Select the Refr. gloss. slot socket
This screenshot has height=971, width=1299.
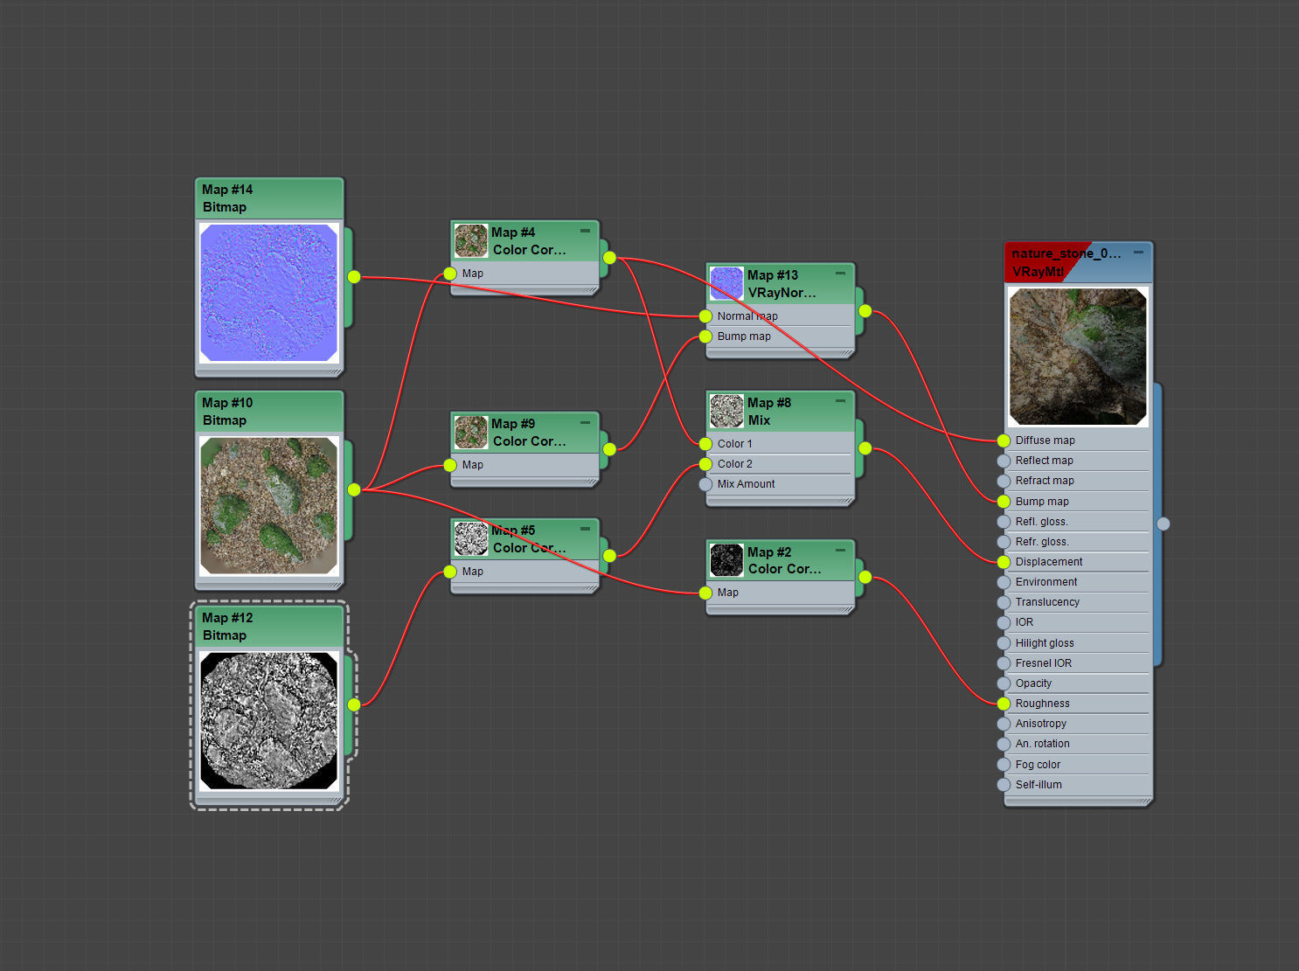click(x=1004, y=542)
